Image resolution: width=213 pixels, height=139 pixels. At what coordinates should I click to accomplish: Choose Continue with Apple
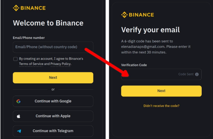[53, 116]
